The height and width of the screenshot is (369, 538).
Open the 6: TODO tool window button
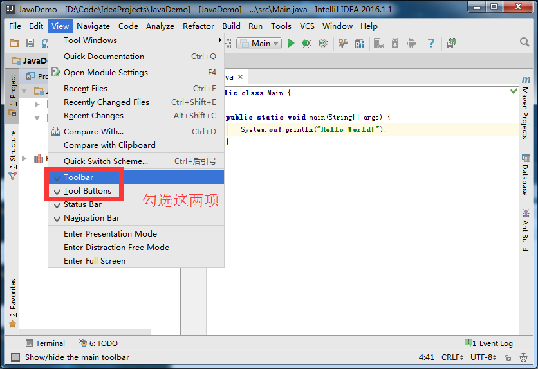[x=98, y=343]
